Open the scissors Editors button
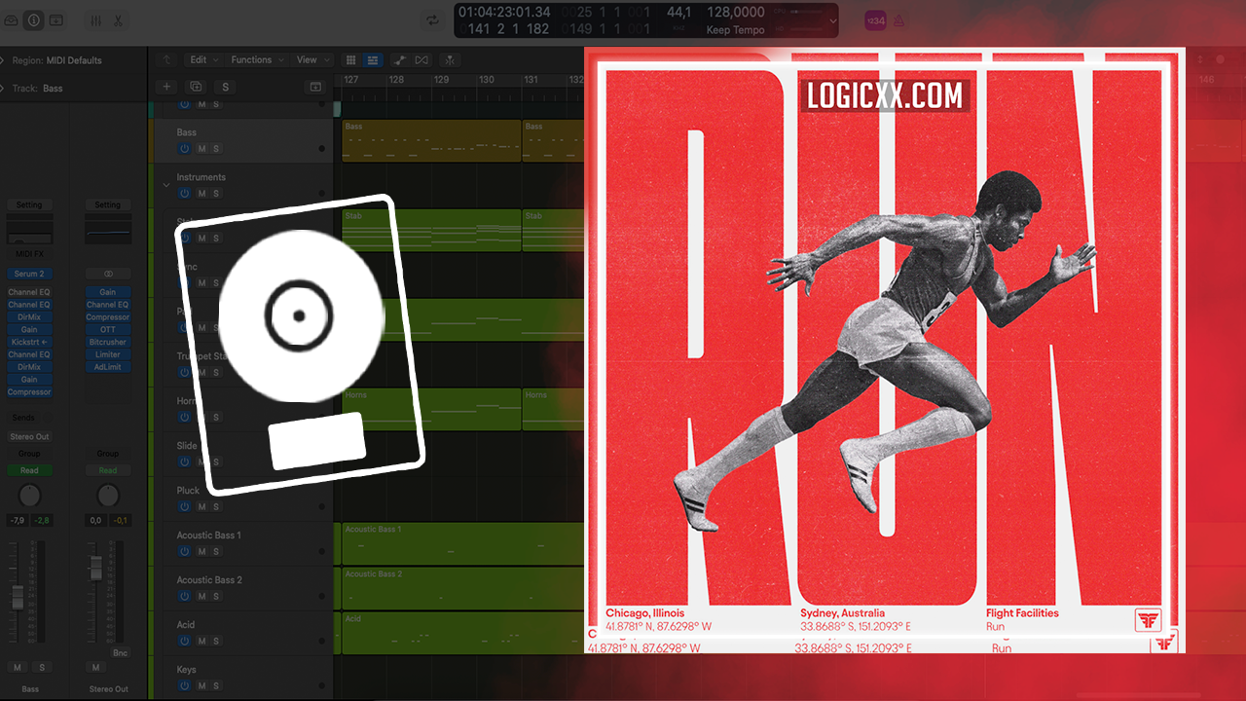Image resolution: width=1246 pixels, height=701 pixels. click(118, 20)
